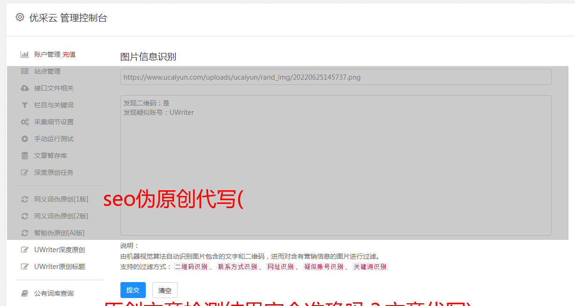Viewport: 575px width, 306px height.
Task: Open 接口文件相关 menu item
Action: coord(54,88)
